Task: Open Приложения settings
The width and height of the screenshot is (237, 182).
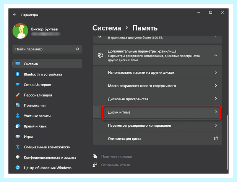Action: click(x=35, y=106)
